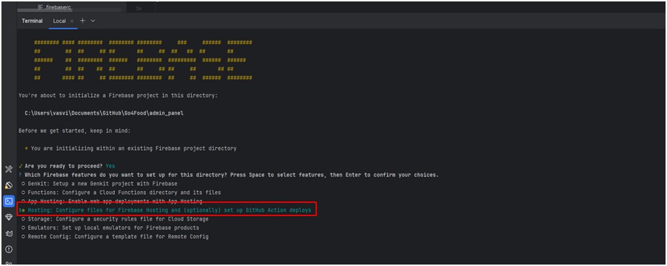Screen dimensions: 667x266
Task: Select the Terminal panel title
Action: click(32, 21)
